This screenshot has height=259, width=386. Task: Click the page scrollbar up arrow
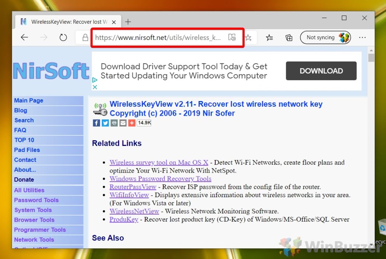click(x=371, y=50)
